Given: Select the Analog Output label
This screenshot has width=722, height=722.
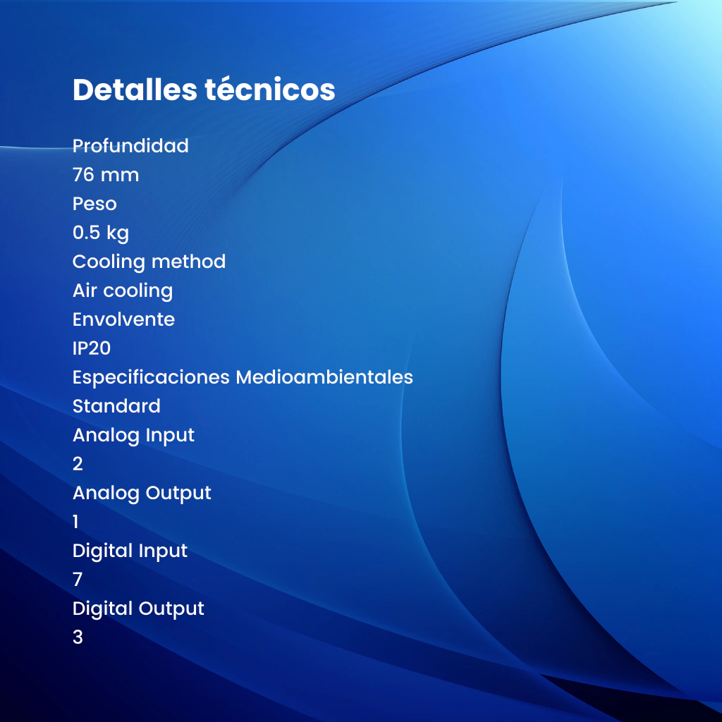Looking at the screenshot, I should click(142, 493).
